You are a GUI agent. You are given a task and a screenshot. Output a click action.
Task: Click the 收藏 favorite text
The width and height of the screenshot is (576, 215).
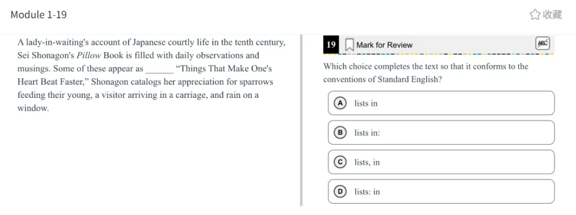tap(553, 15)
